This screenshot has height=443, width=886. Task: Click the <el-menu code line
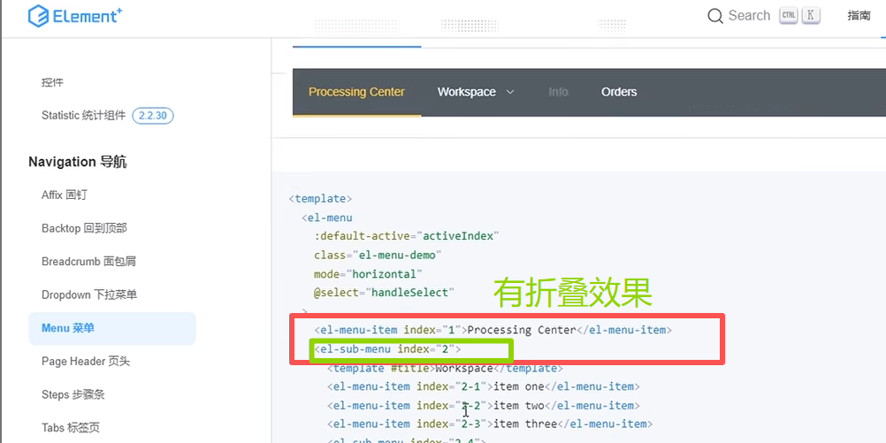coord(326,218)
